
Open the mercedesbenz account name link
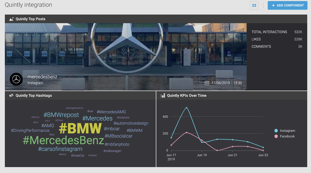[x=42, y=77]
